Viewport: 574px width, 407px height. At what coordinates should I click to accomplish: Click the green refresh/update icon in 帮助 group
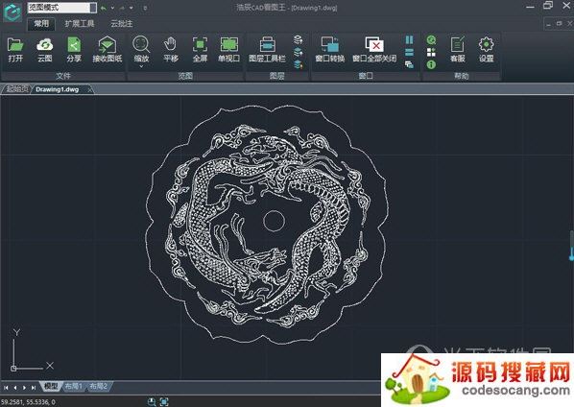coord(431,39)
